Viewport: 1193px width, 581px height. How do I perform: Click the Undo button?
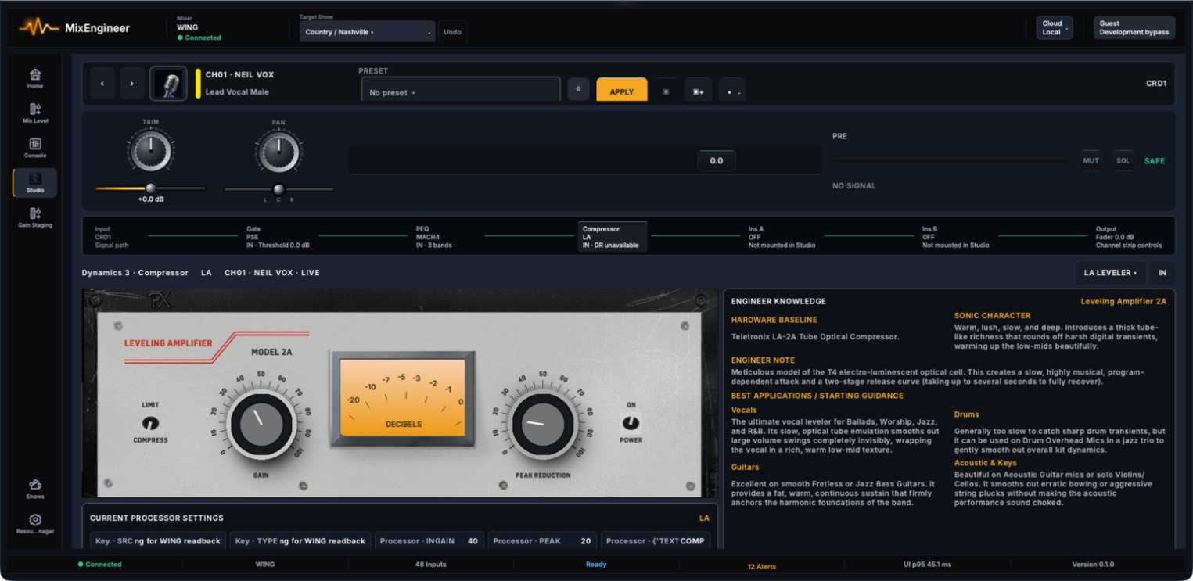pyautogui.click(x=452, y=32)
